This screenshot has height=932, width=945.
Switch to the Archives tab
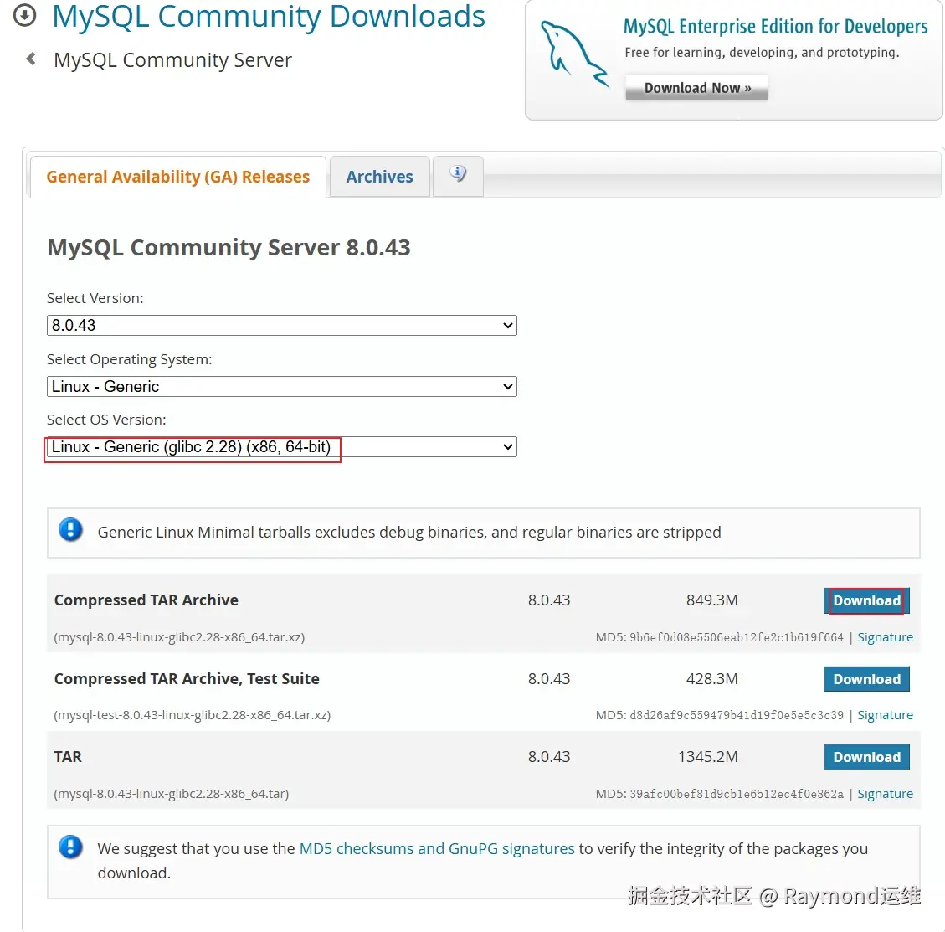pyautogui.click(x=380, y=177)
